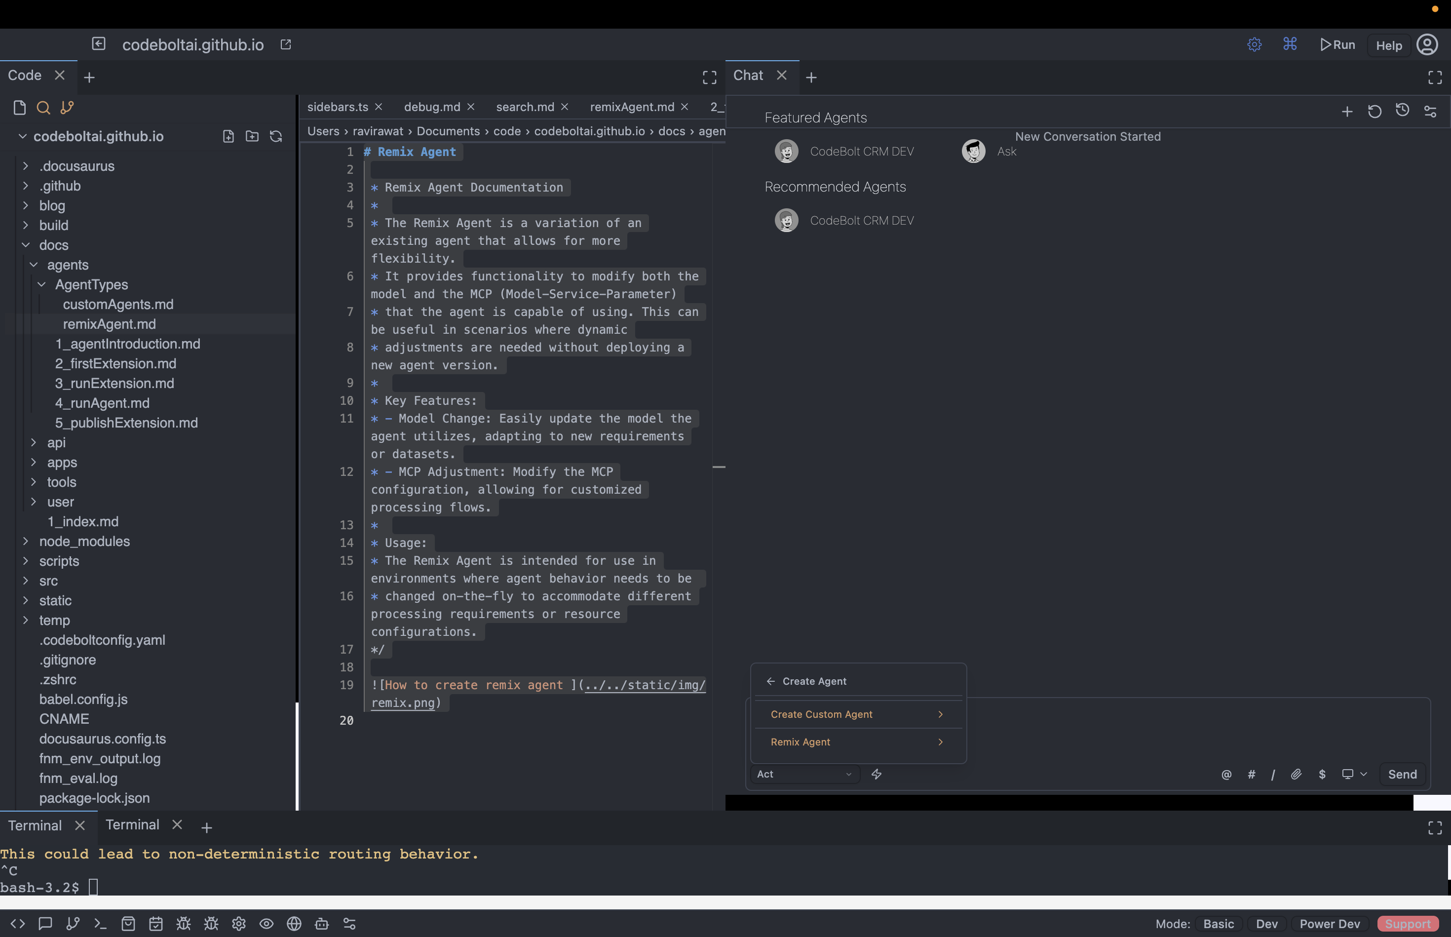The height and width of the screenshot is (937, 1451).
Task: Create a new file in codeboltai.github.io
Action: click(229, 136)
